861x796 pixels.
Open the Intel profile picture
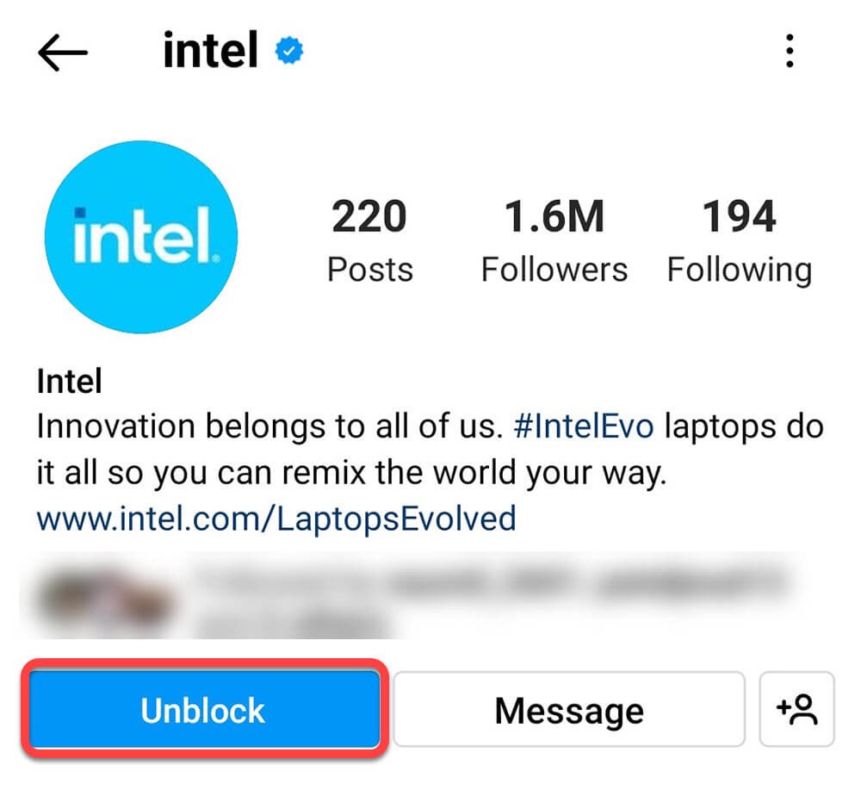pyautogui.click(x=141, y=237)
